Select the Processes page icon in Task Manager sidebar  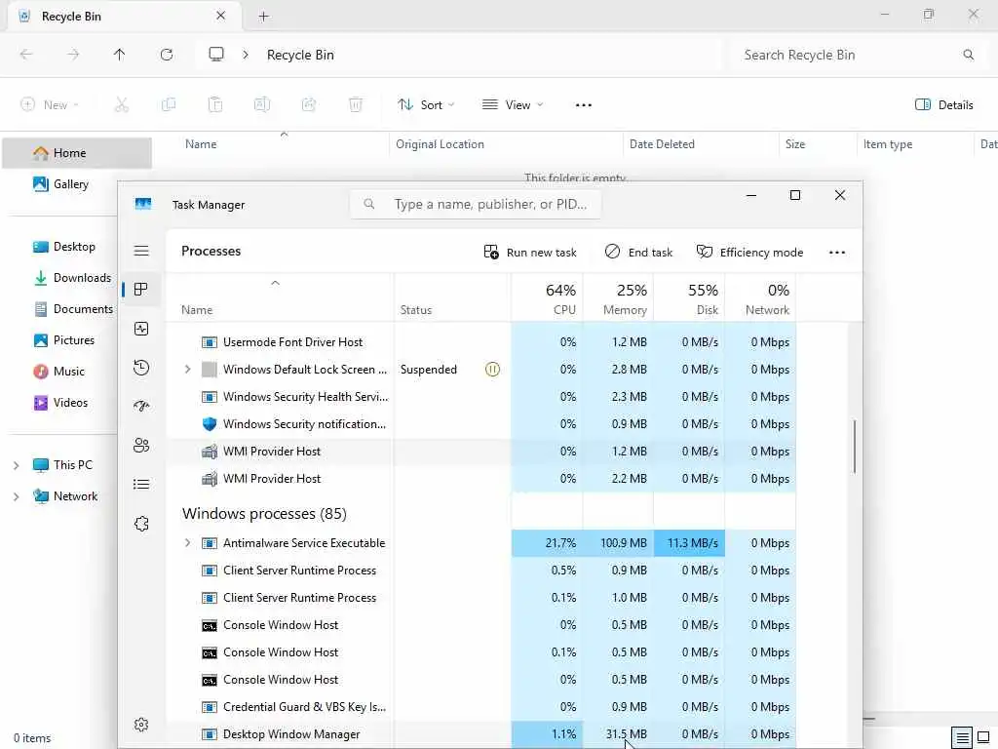141,289
